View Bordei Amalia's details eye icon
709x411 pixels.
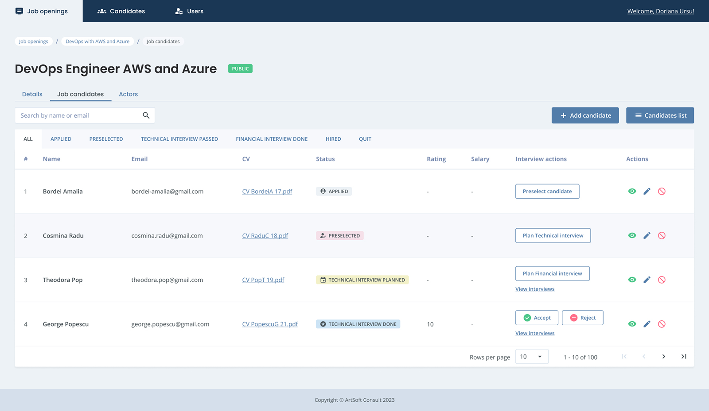[x=632, y=191]
